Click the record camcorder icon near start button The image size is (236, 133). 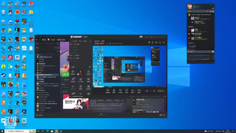[147, 91]
